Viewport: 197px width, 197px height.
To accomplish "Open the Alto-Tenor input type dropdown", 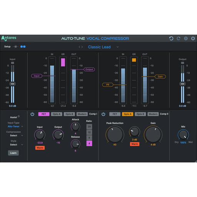I will [x=15, y=127].
